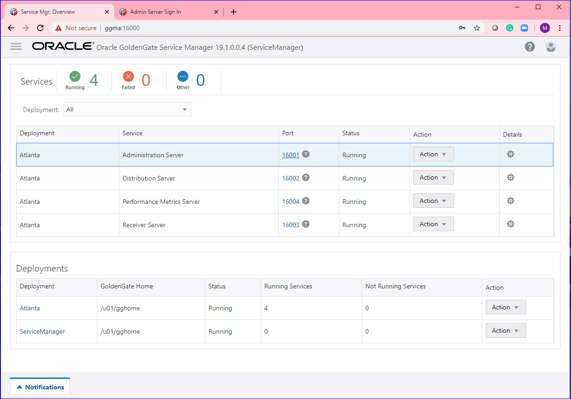Close the Service Mgr. Overview tab
This screenshot has width=571, height=399.
pyautogui.click(x=107, y=12)
